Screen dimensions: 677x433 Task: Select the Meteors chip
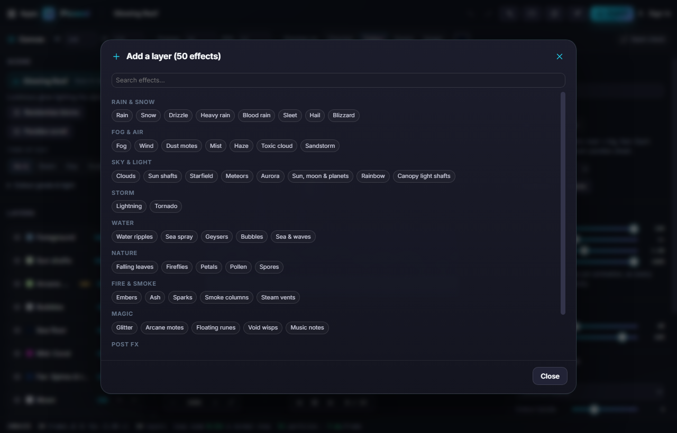(237, 176)
